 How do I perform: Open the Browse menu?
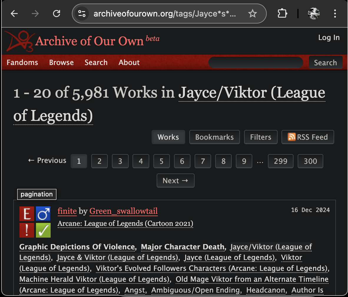(62, 63)
